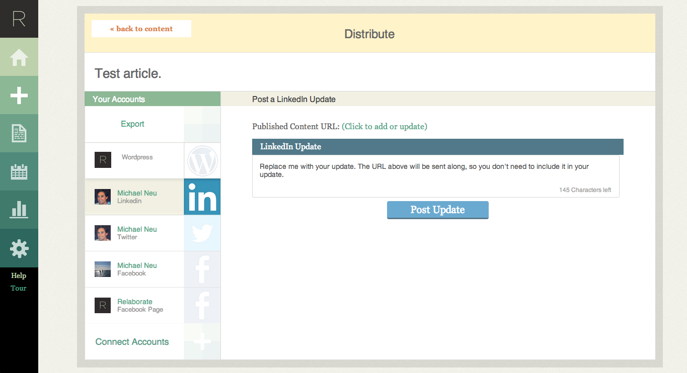This screenshot has height=373, width=687.
Task: Select the WordPress logo tile
Action: [x=202, y=161]
